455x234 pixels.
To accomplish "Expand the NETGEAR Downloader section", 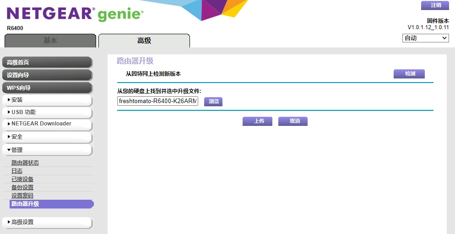I will point(47,125).
